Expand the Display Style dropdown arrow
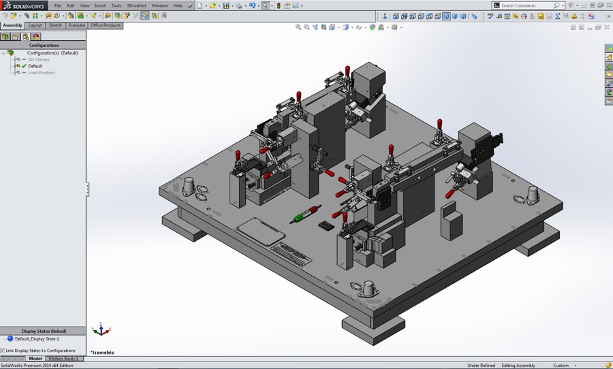Image resolution: width=613 pixels, height=369 pixels. pos(351,27)
